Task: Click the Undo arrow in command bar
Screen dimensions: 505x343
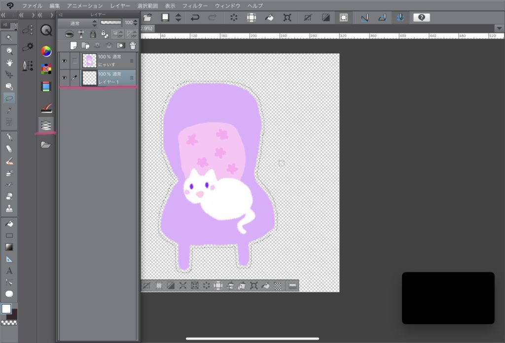Action: (195, 18)
